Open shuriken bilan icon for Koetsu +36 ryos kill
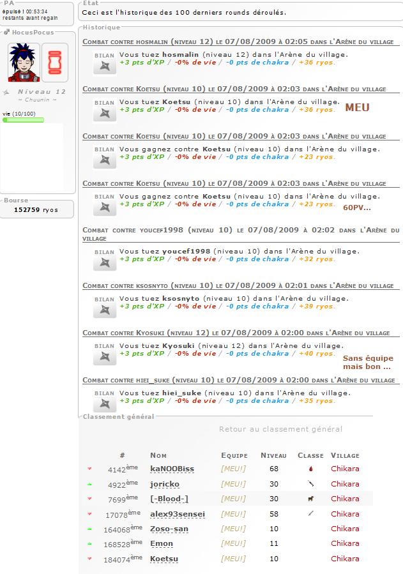This screenshot has width=403, height=574. point(105,114)
